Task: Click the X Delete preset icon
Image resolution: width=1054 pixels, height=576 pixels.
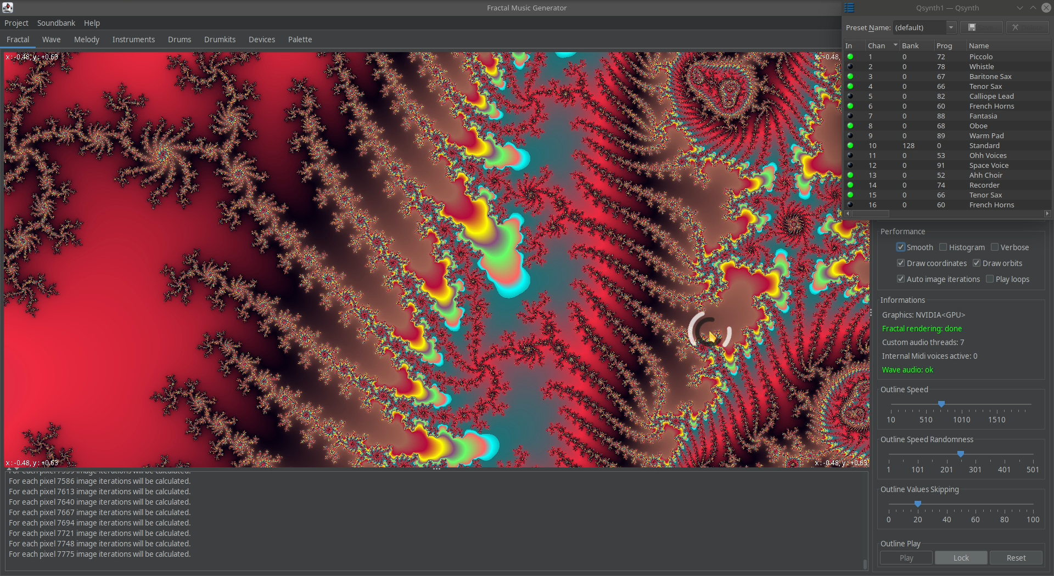Action: tap(1016, 27)
